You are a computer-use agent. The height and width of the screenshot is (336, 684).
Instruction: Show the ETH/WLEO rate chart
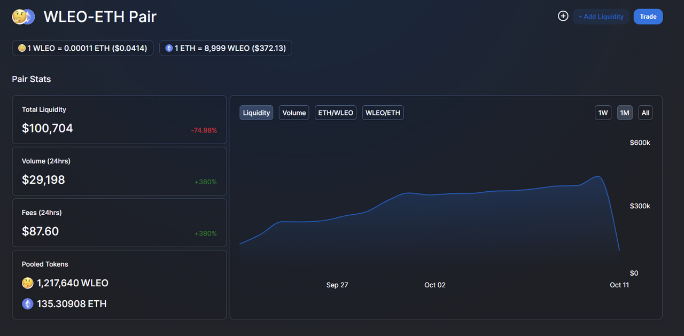[x=336, y=113]
